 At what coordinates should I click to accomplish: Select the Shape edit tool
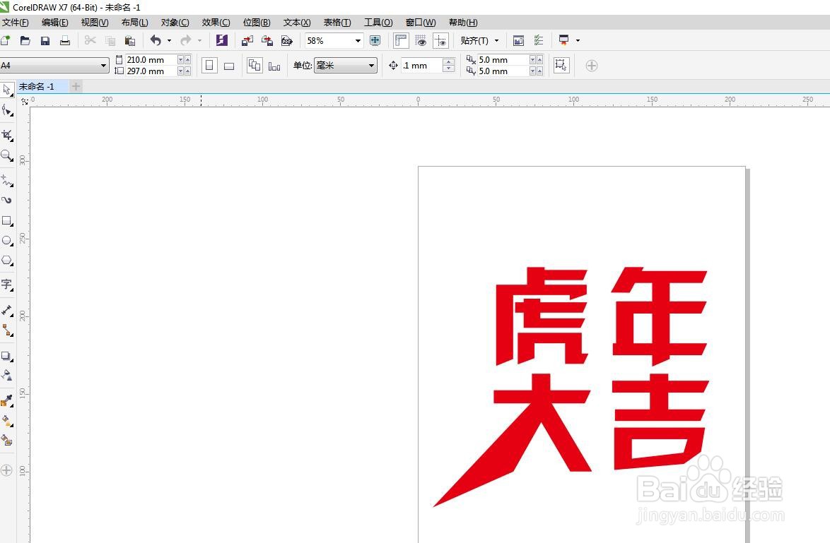point(7,110)
